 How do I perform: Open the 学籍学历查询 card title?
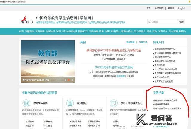[x=41, y=103]
